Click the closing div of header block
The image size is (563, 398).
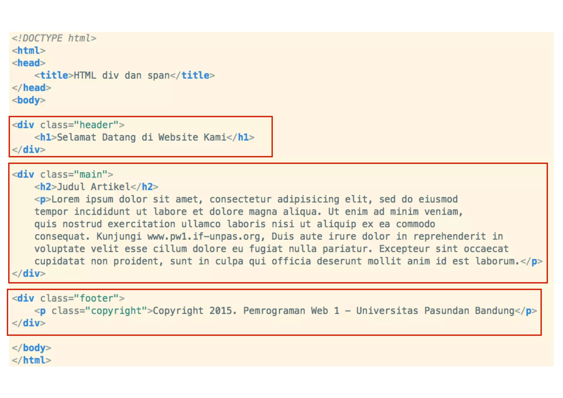coord(29,150)
